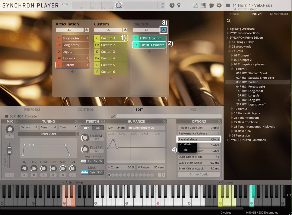The height and width of the screenshot is (215, 292).
Task: Click the envelope Atk knob
Action: click(34, 169)
